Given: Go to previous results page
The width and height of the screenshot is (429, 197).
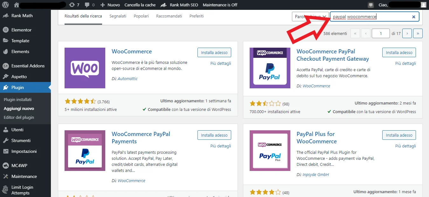Looking at the screenshot, I should 366,33.
